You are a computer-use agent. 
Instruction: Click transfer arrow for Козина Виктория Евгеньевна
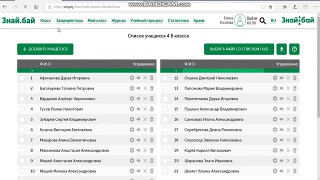138,130
